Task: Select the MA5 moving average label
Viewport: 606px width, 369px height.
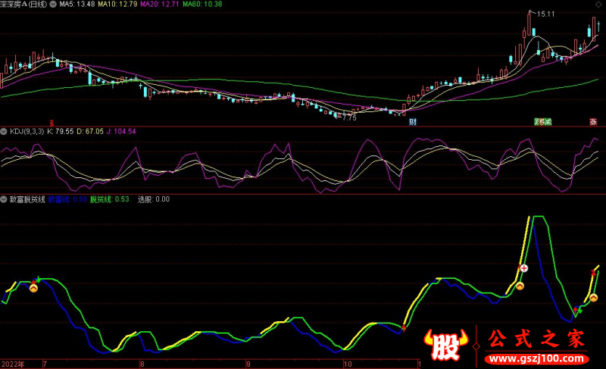Action: tap(73, 5)
